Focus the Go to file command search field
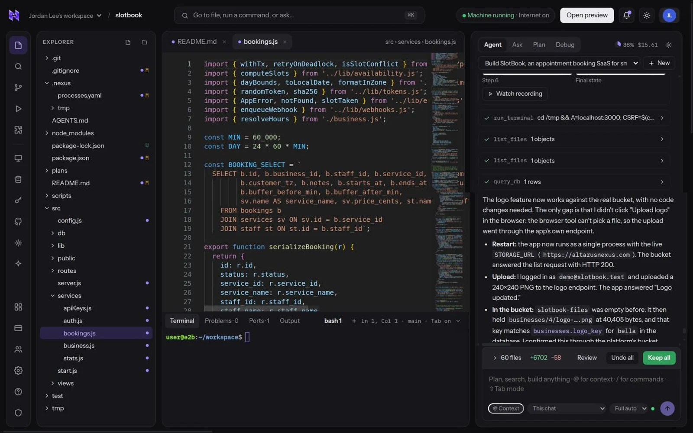Image resolution: width=693 pixels, height=433 pixels. (x=299, y=15)
